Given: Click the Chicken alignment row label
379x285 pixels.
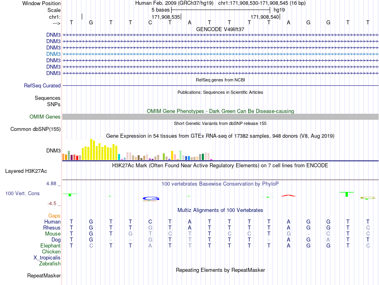Looking at the screenshot, I should [51, 251].
